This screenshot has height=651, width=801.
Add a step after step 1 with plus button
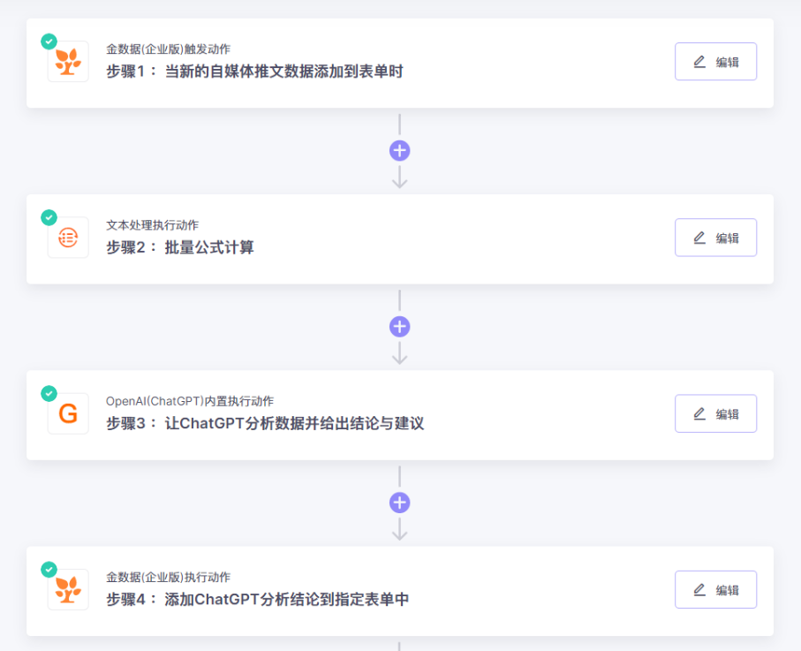coord(400,151)
